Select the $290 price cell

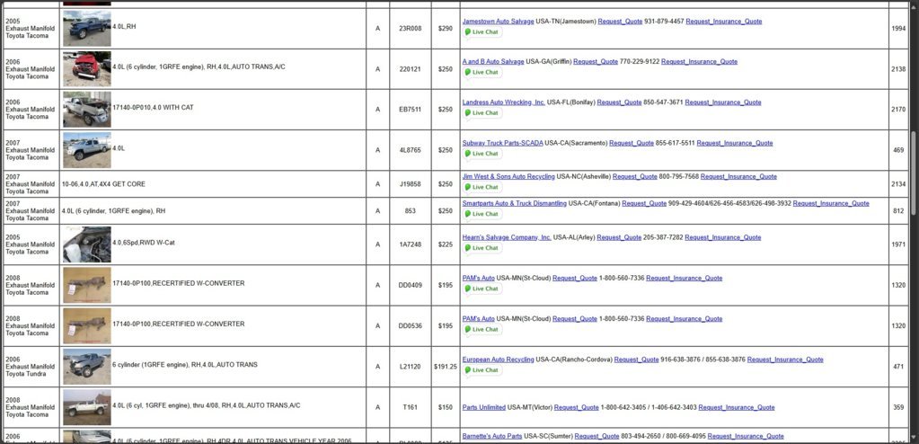[x=446, y=28]
